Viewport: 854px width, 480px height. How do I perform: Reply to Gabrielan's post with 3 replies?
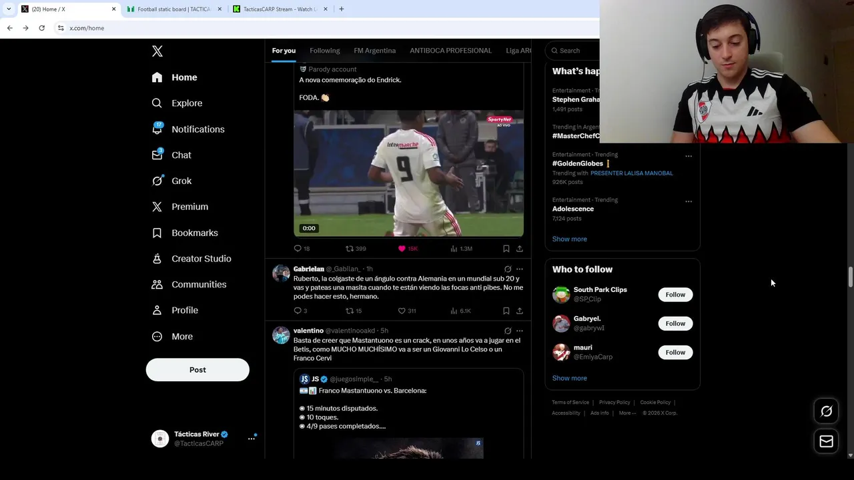(x=301, y=311)
